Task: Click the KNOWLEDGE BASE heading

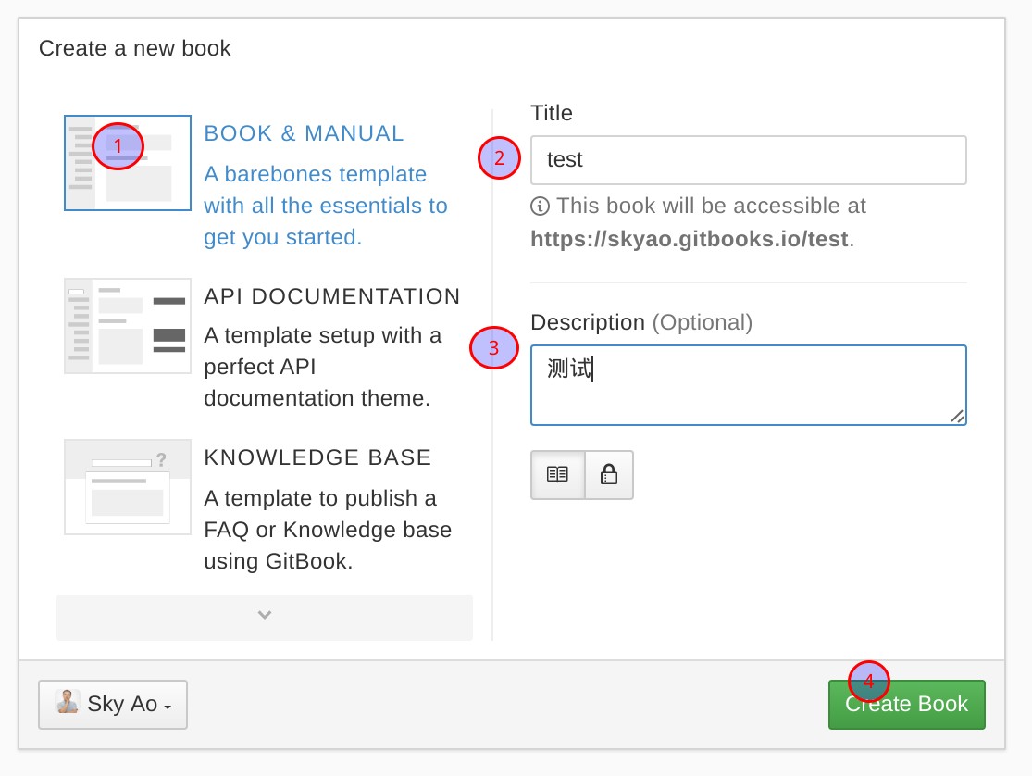Action: [317, 457]
